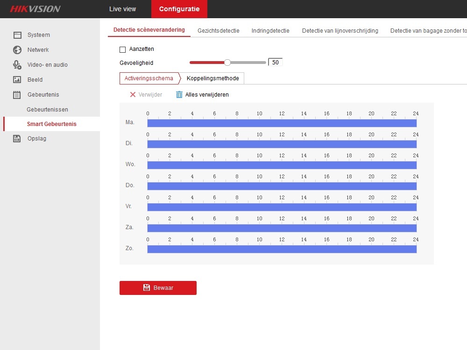
Task: Click the Gevoeligheid value field showing 50
Action: point(275,62)
